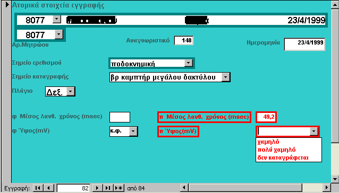Click the φ Μέσος λανθ. χρόνος input box

tap(120, 117)
